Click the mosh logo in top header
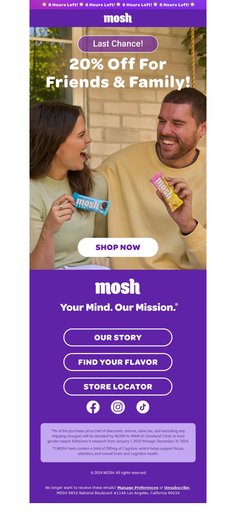This screenshot has height=517, width=236. click(118, 18)
